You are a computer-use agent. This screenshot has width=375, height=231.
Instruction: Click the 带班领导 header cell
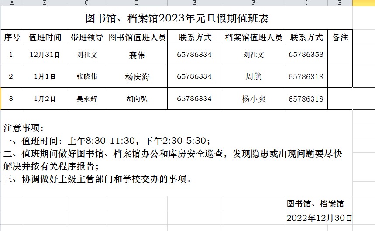[87, 38]
